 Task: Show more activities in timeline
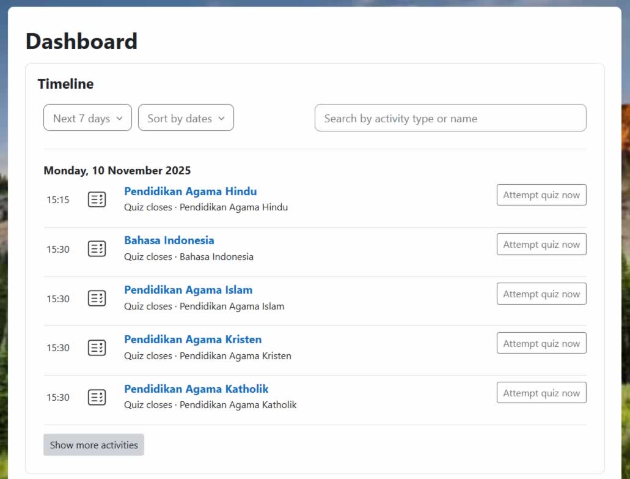(x=93, y=445)
